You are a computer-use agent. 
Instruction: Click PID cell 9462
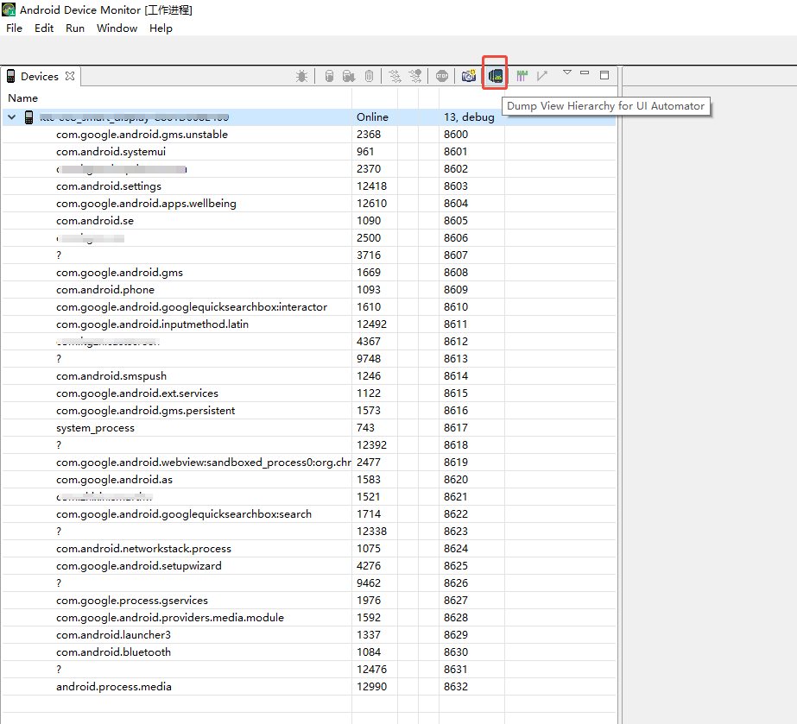[369, 583]
